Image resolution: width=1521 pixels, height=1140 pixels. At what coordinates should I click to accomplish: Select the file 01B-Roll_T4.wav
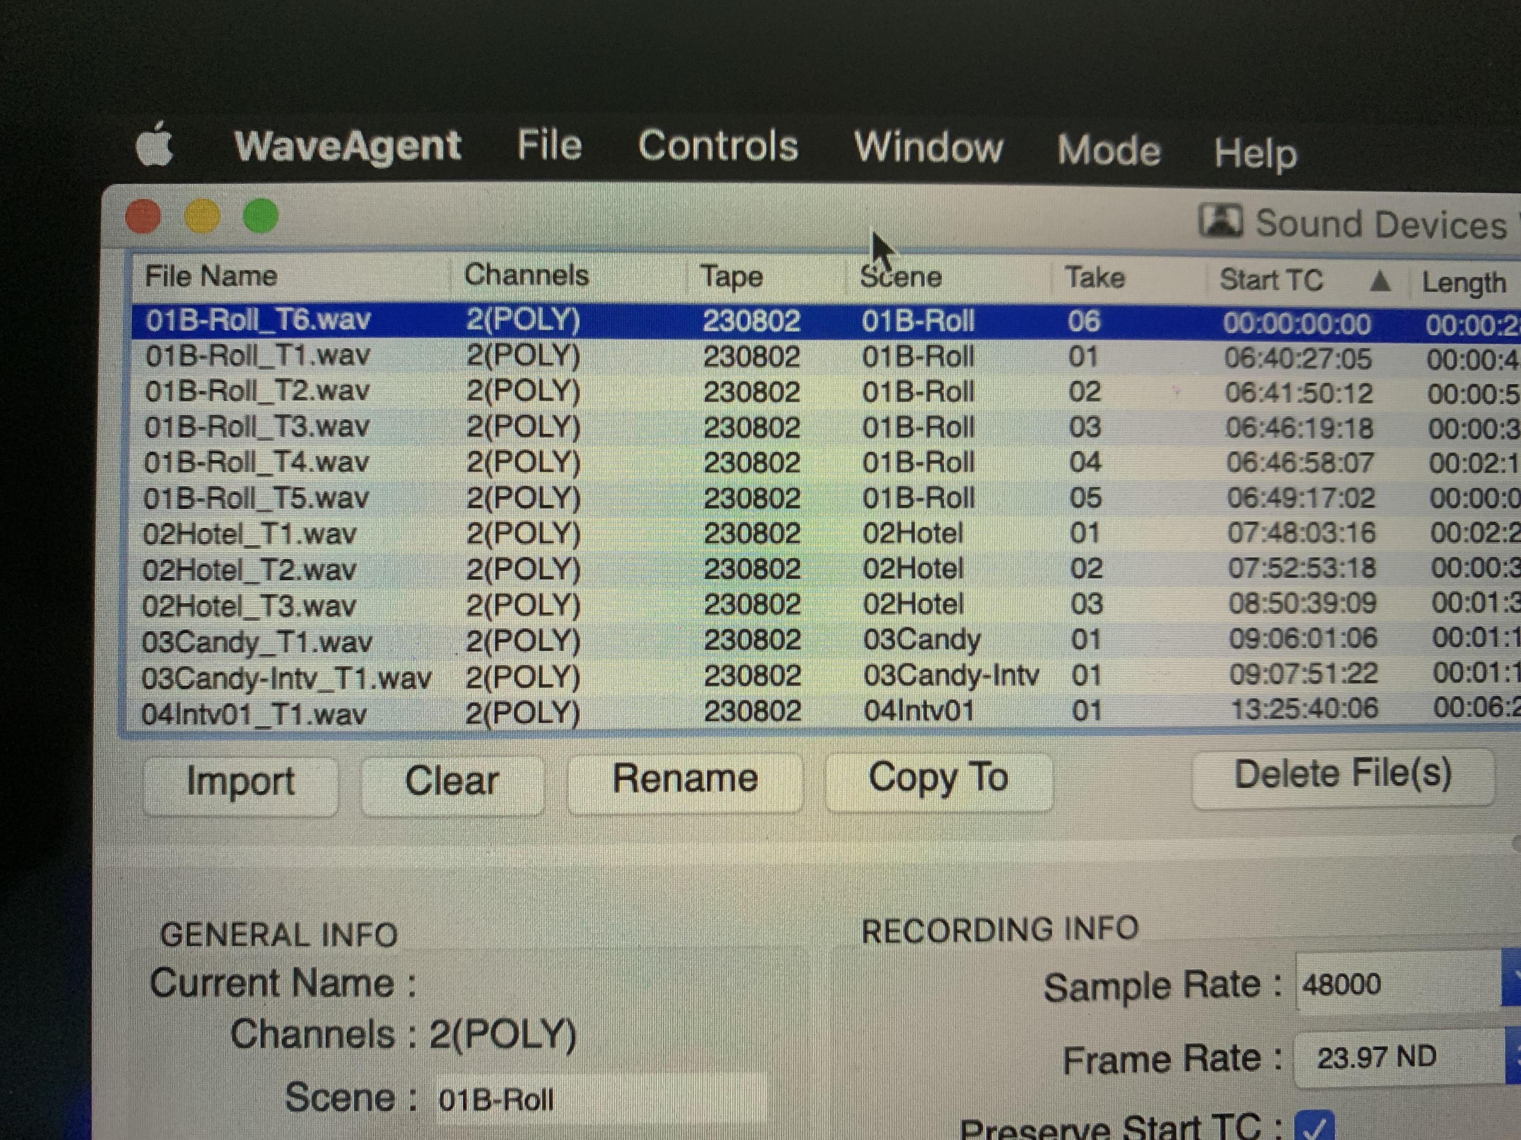tap(257, 463)
